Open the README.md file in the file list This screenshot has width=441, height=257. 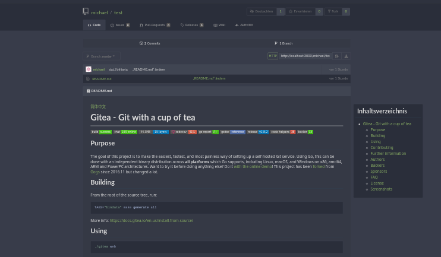coord(102,78)
